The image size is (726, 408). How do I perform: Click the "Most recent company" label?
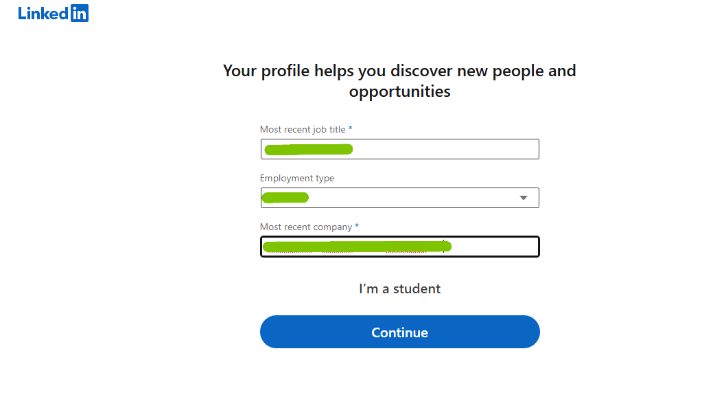(x=306, y=227)
